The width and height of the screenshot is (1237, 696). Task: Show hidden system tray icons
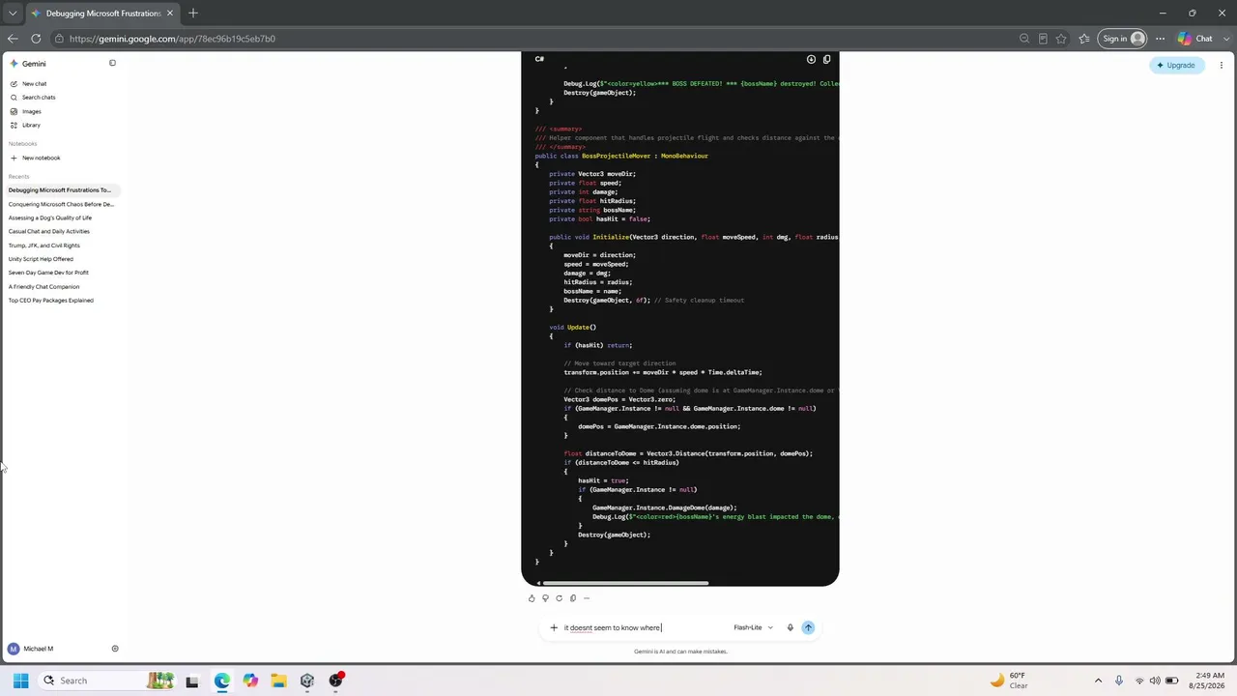click(x=1098, y=681)
